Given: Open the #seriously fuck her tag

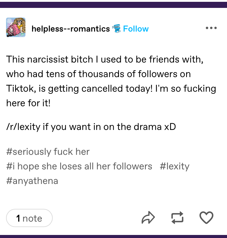Looking at the screenshot, I should (x=48, y=152).
